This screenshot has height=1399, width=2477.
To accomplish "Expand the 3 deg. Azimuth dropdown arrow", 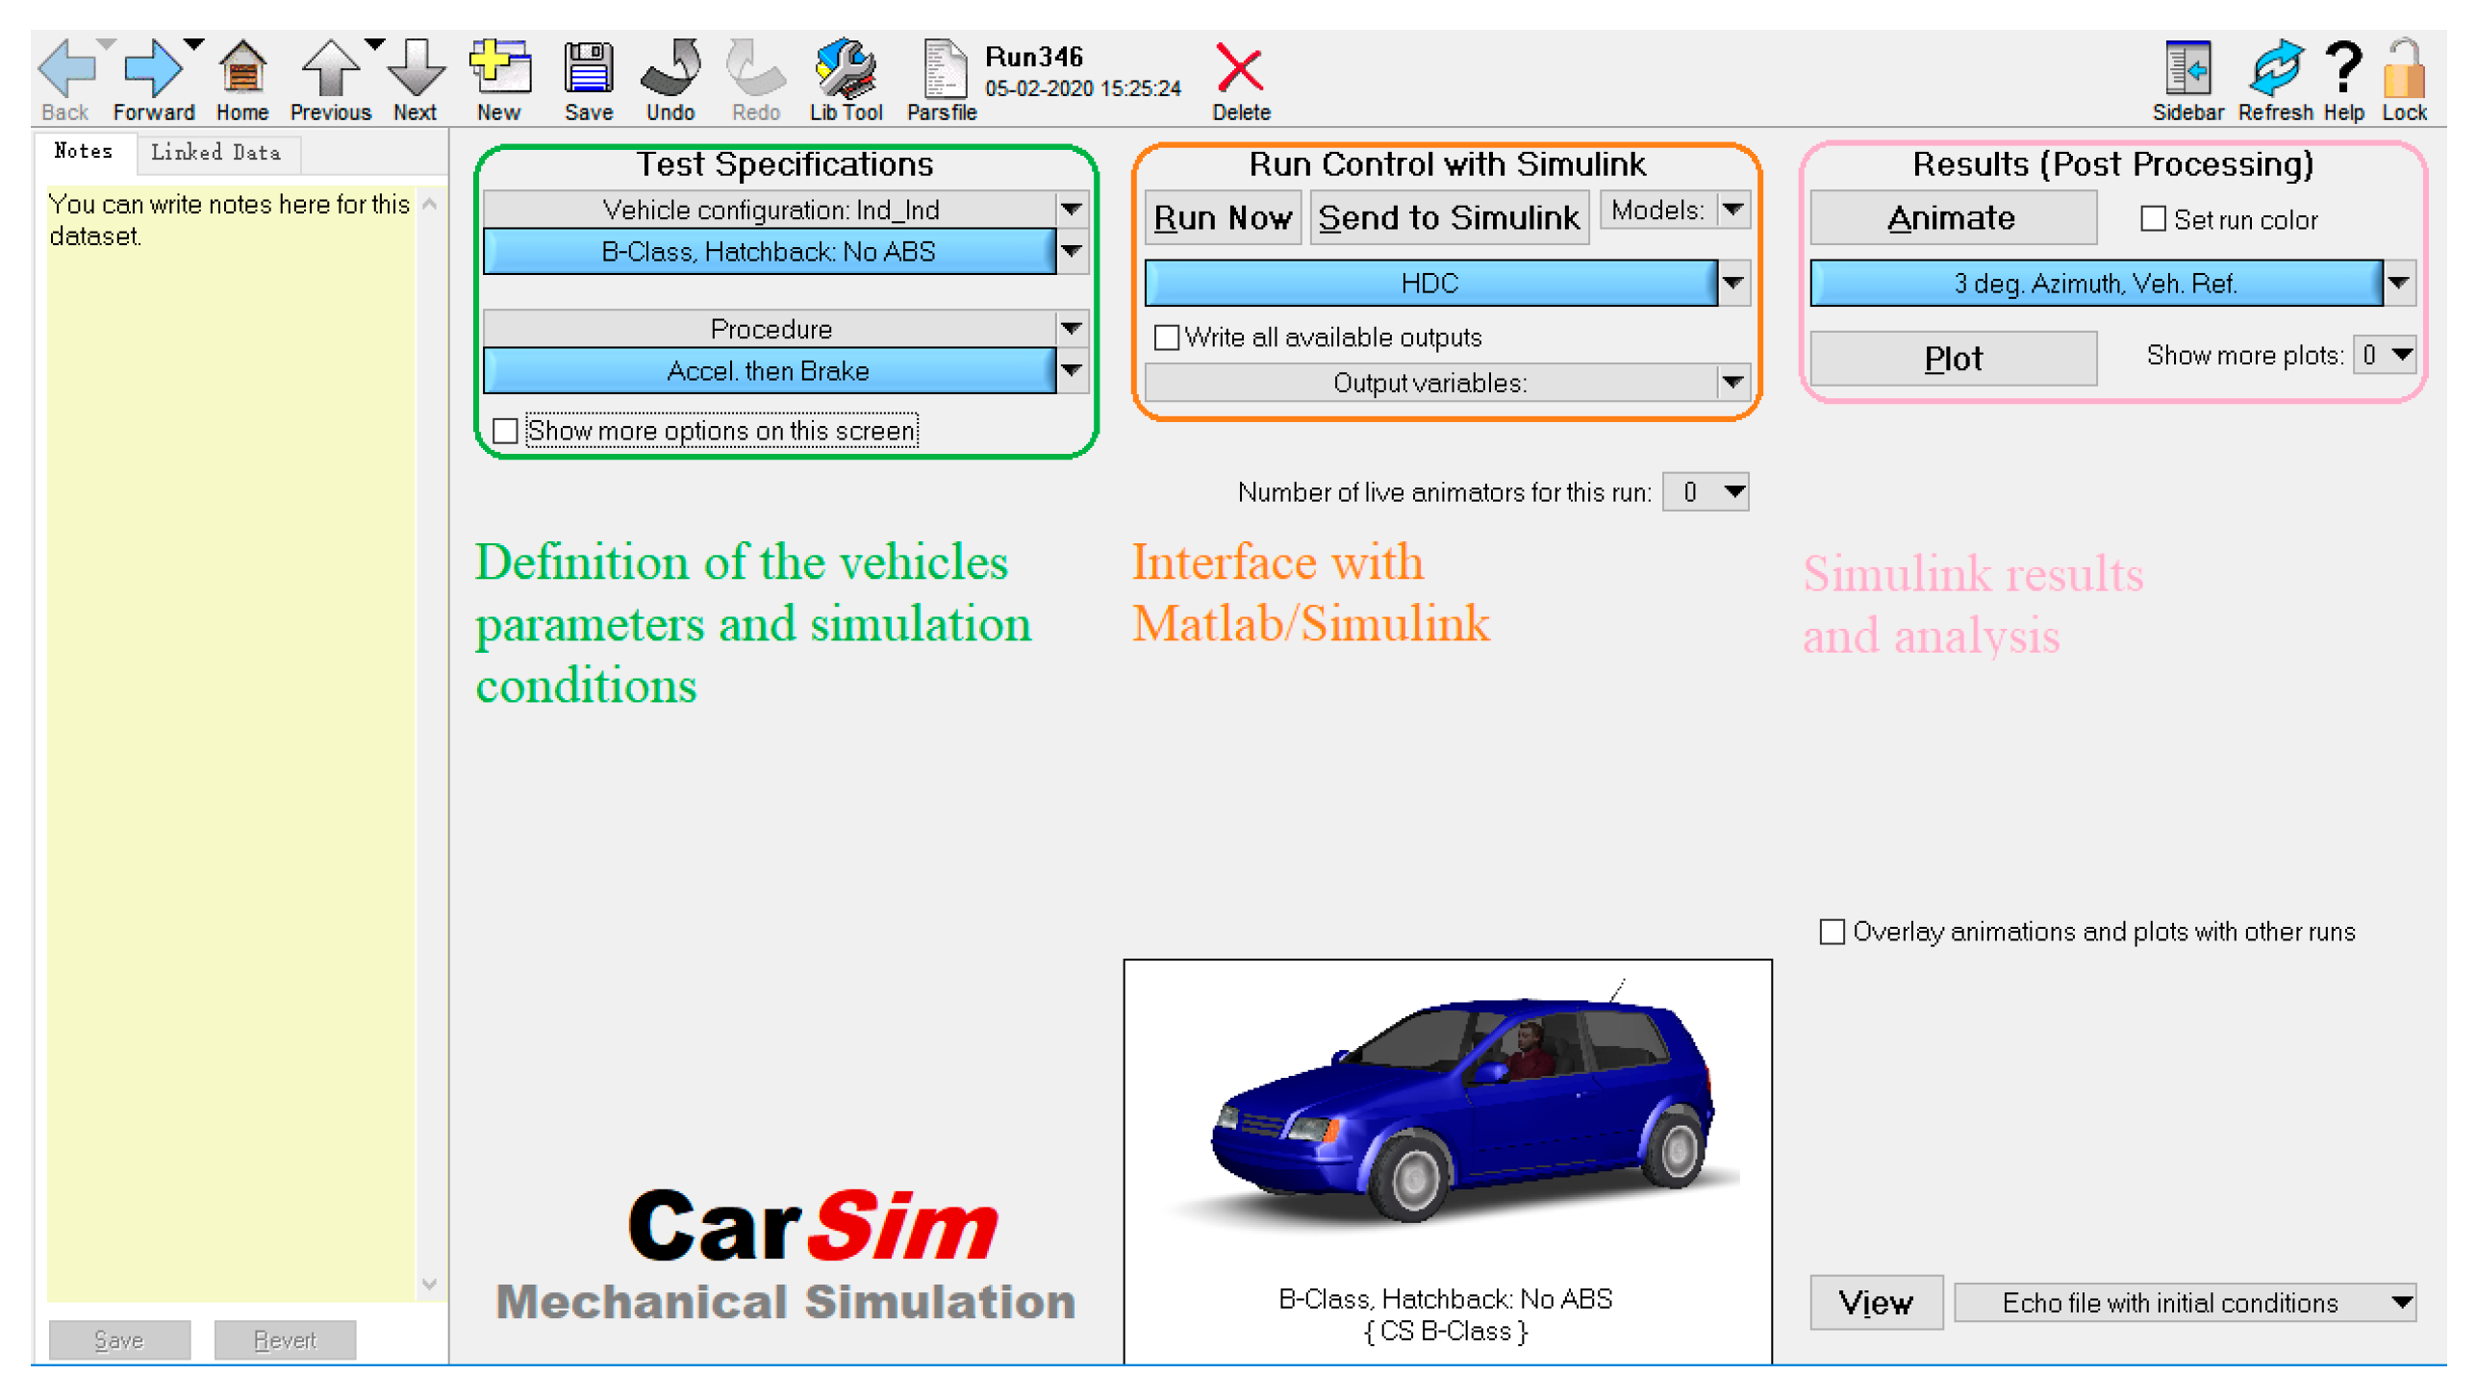I will click(2399, 284).
